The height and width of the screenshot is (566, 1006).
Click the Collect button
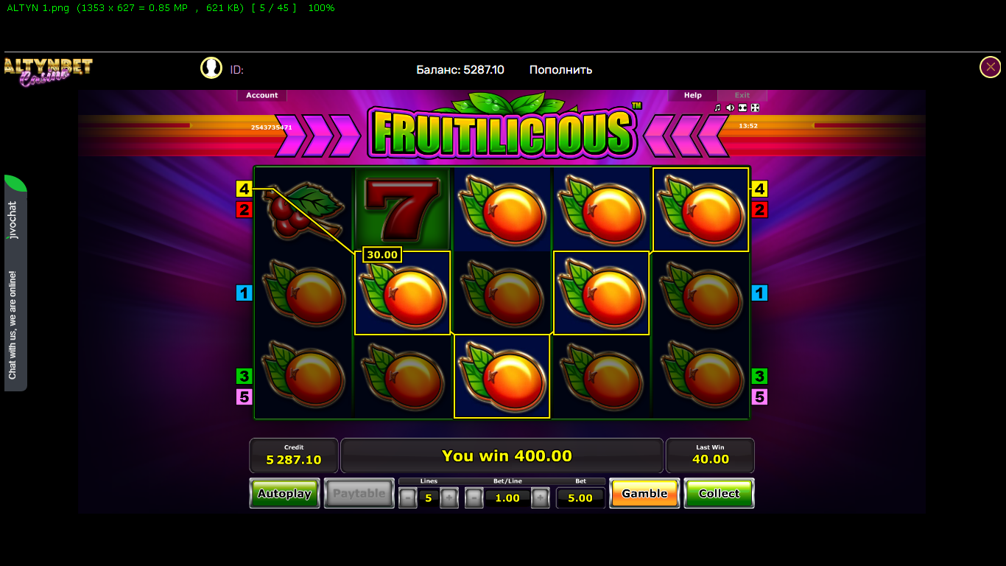pos(719,493)
